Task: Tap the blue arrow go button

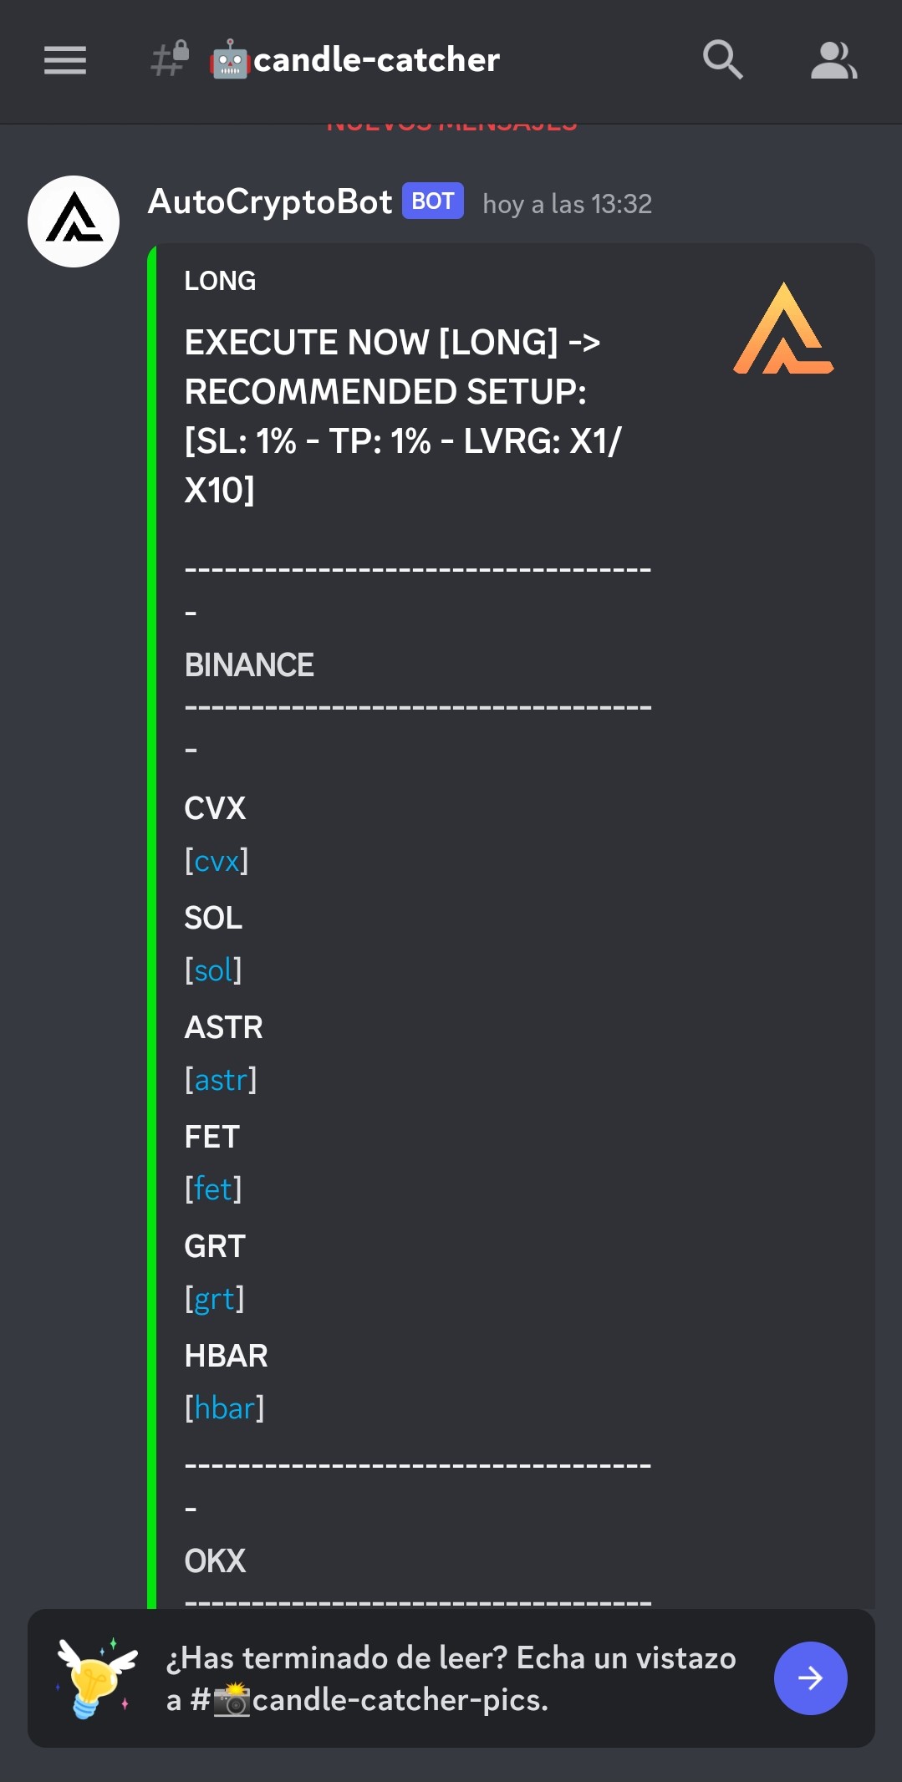Action: coord(810,1678)
